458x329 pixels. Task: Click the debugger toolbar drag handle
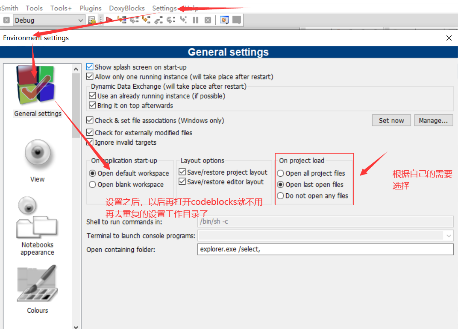coord(101,20)
